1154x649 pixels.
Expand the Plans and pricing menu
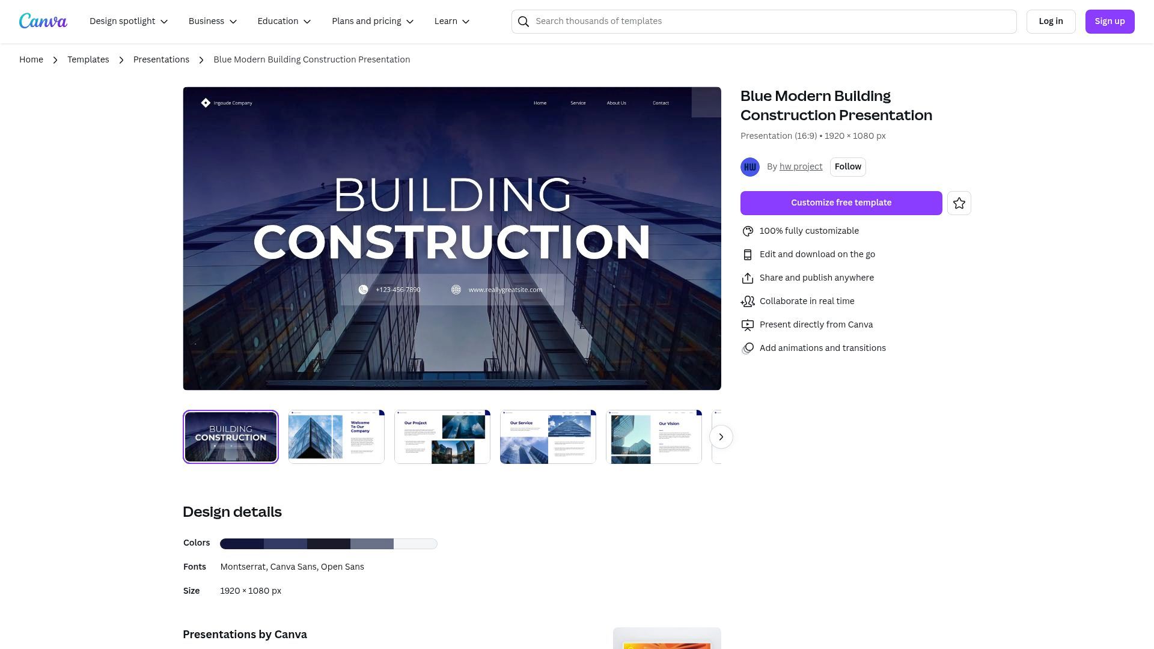coord(373,21)
